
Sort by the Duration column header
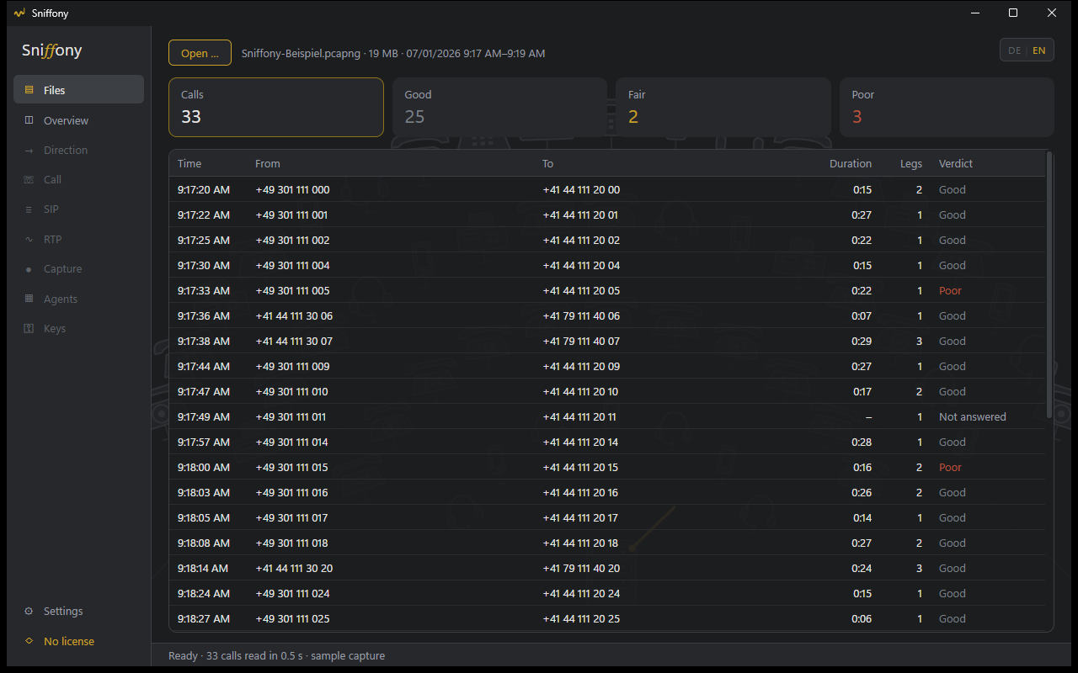pos(851,164)
